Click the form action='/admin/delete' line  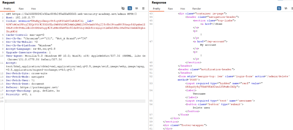(233, 76)
